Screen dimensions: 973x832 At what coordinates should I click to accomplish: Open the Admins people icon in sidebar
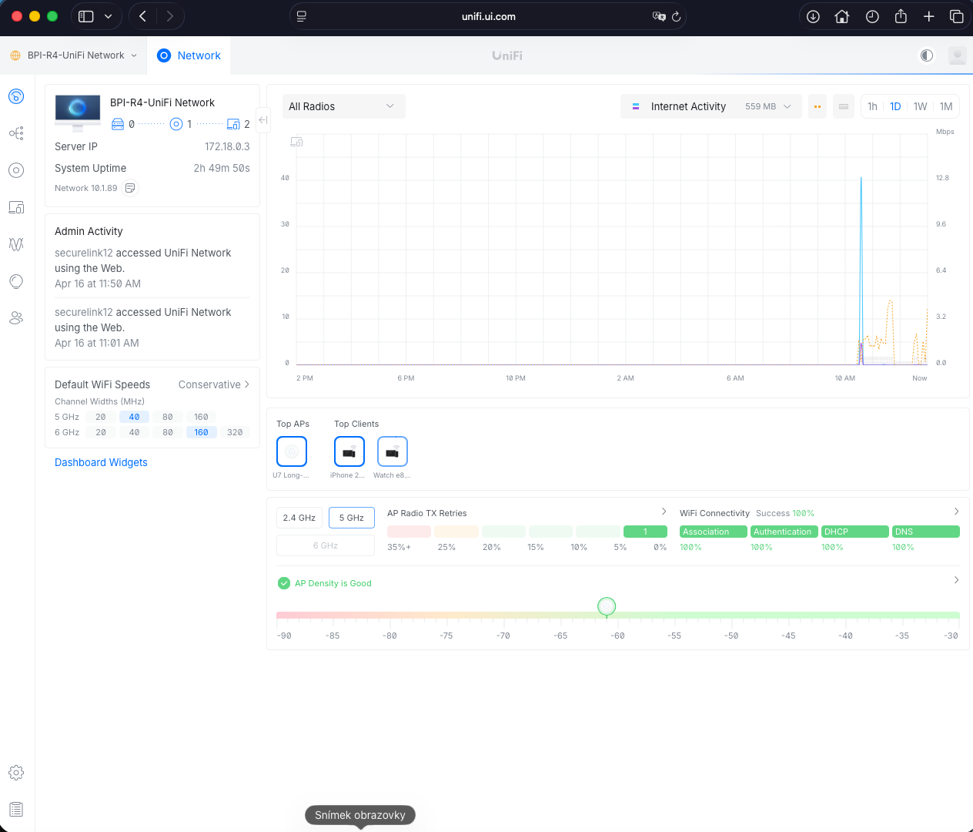16,318
